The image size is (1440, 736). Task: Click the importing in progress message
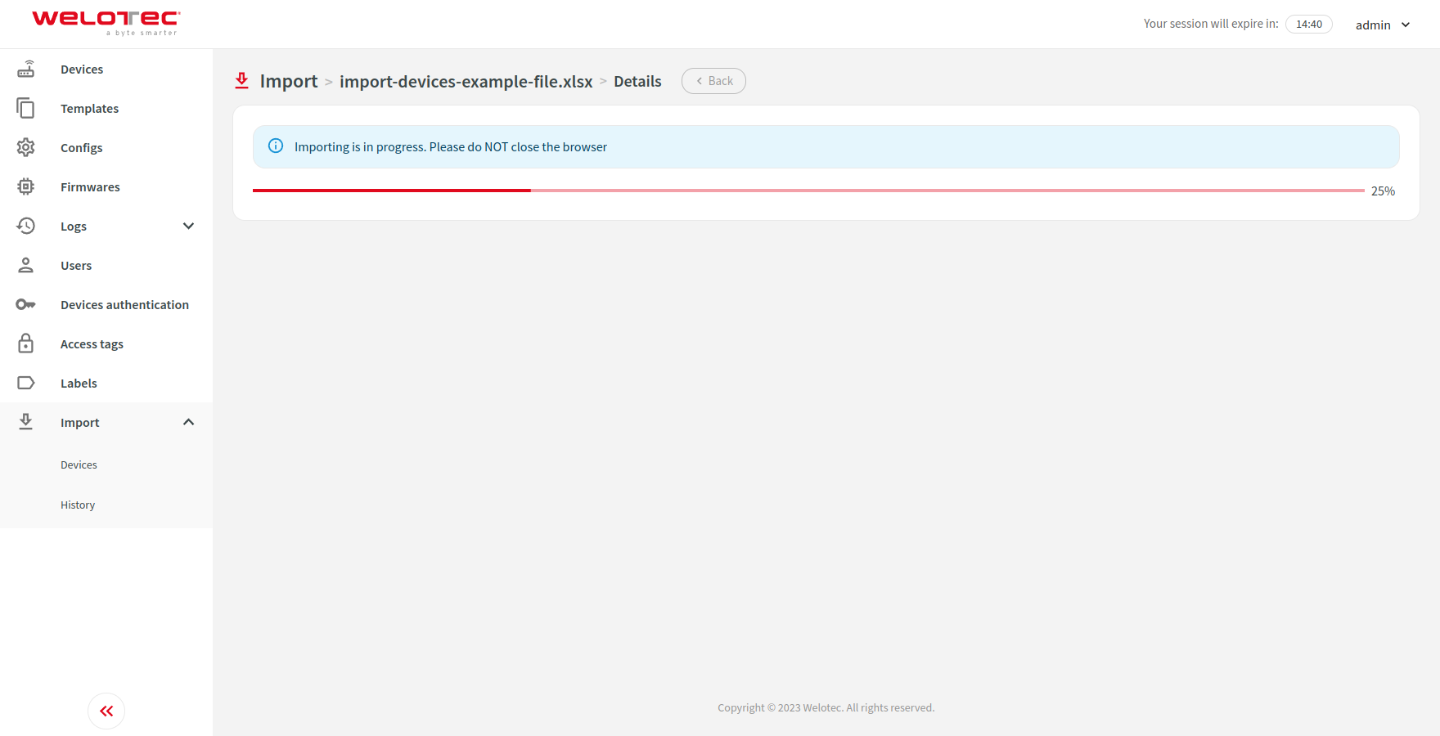[x=451, y=147]
